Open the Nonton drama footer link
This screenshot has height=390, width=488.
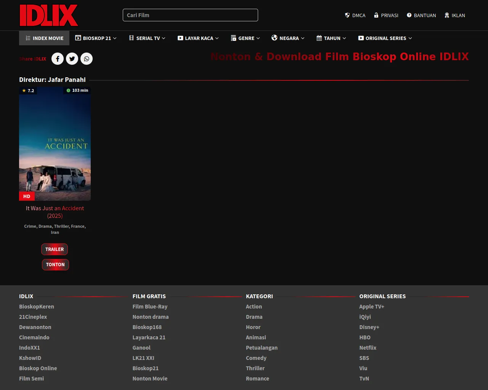tap(151, 317)
